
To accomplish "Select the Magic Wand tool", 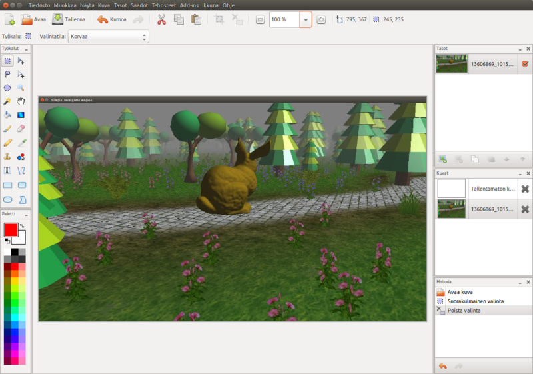I will tap(7, 101).
